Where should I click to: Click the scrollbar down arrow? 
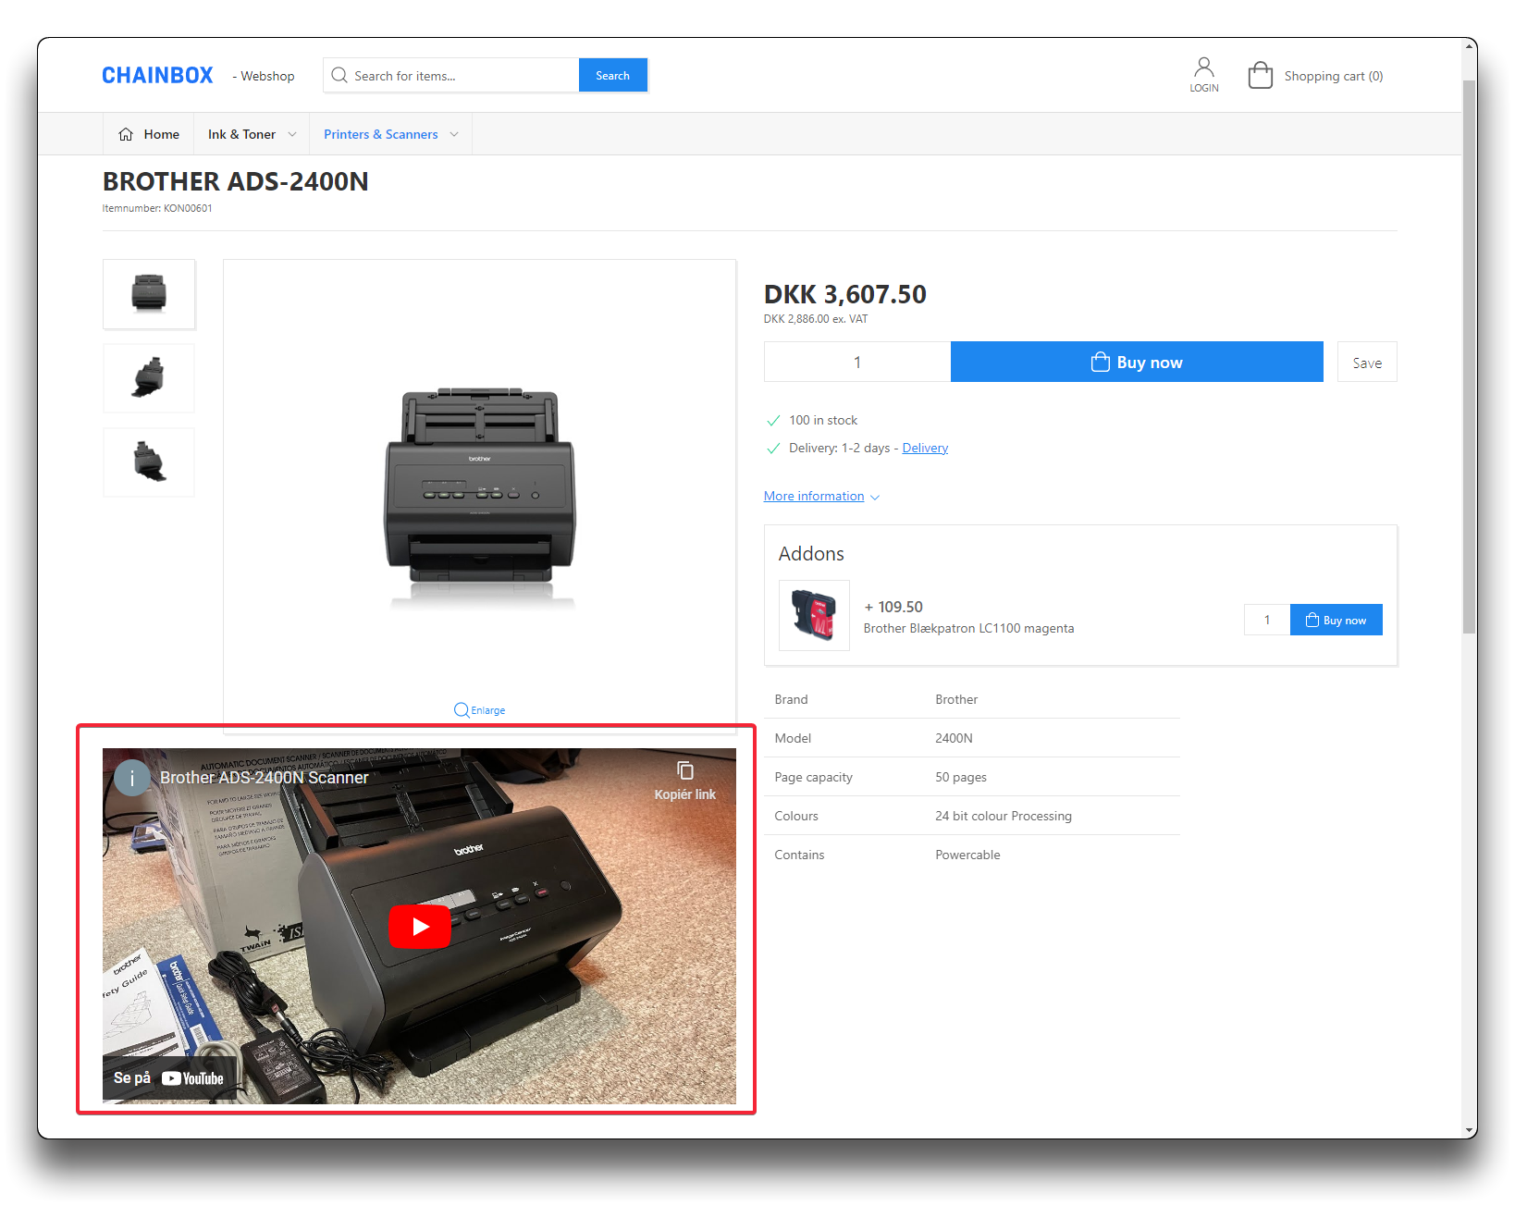pos(1469,1130)
